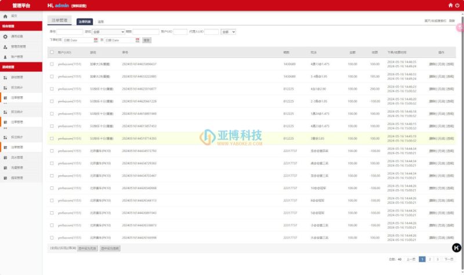Click the 选中设为无效 bulk button
The image size is (464, 275).
[88, 248]
